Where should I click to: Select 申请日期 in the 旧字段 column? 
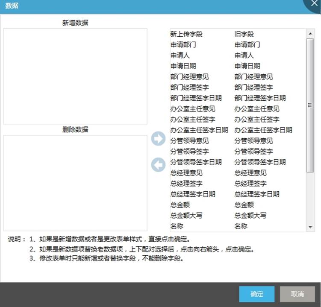pyautogui.click(x=247, y=66)
